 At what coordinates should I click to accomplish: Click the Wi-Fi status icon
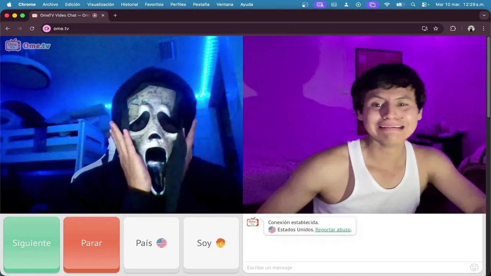pos(387,5)
